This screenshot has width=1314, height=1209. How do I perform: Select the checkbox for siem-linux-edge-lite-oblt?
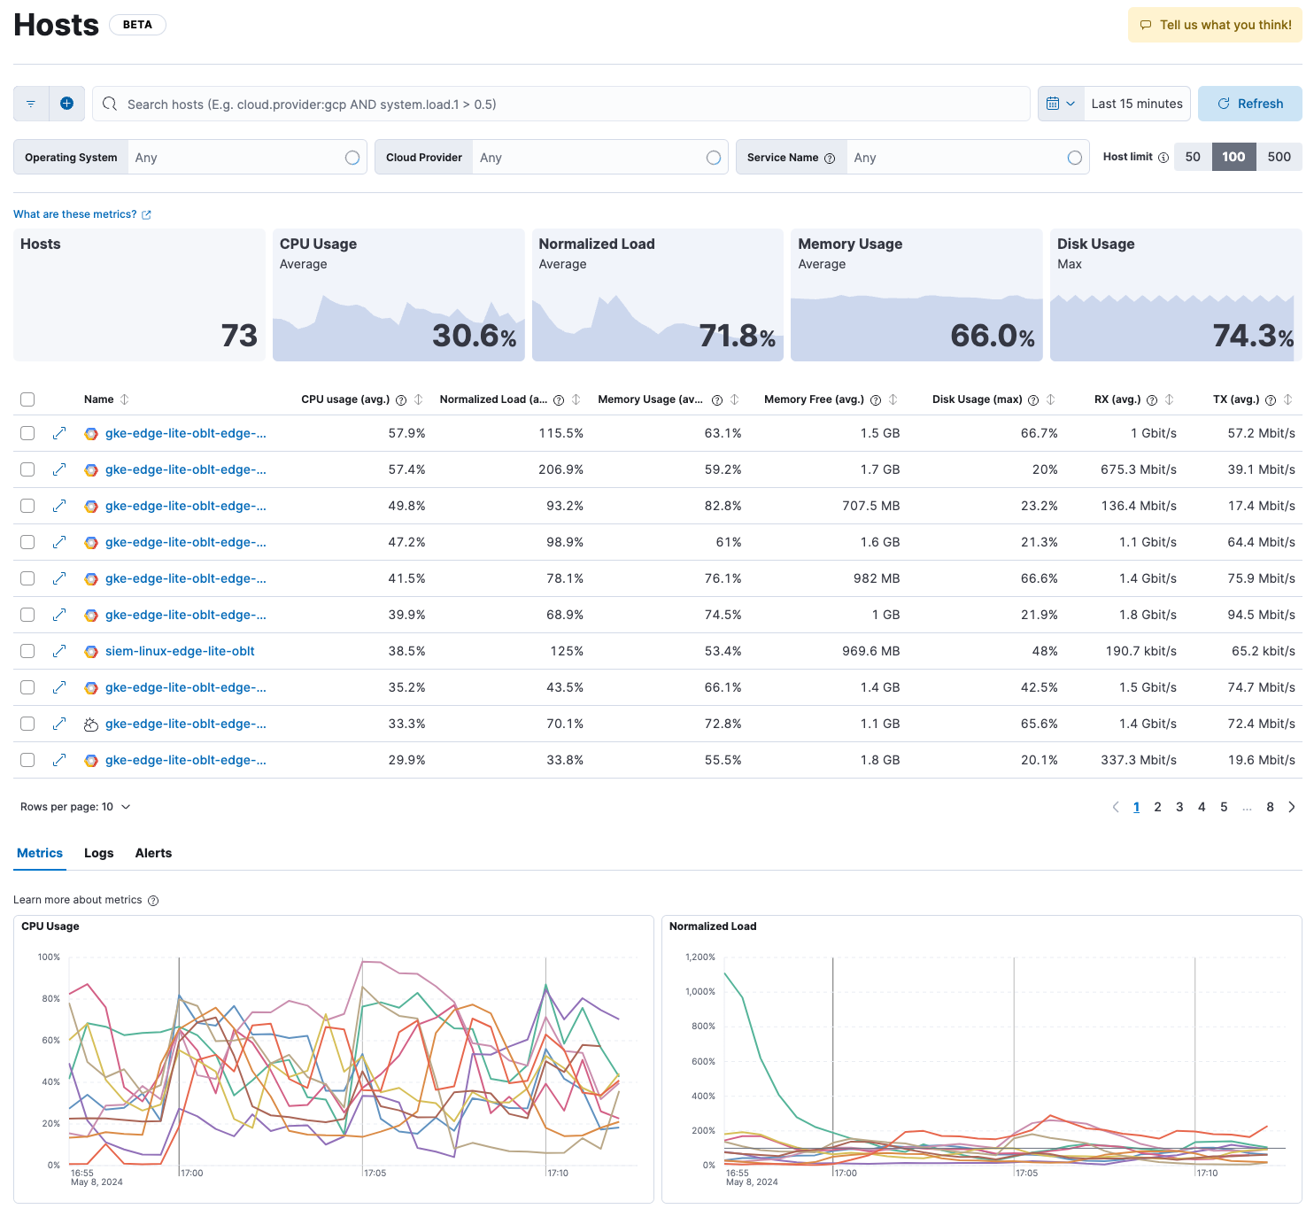27,651
